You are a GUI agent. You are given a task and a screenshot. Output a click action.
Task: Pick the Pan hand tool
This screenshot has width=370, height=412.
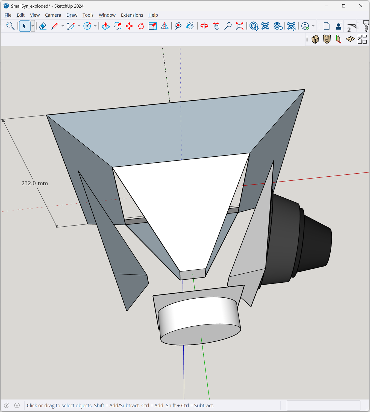[216, 26]
